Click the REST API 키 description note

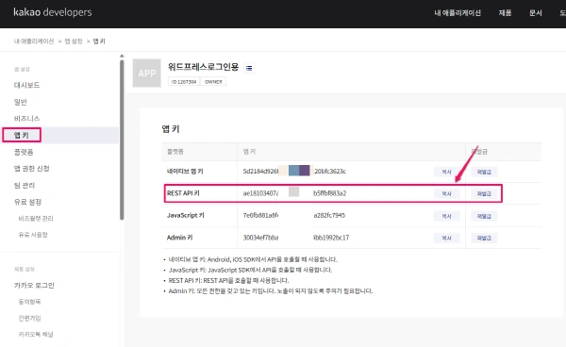(x=228, y=280)
